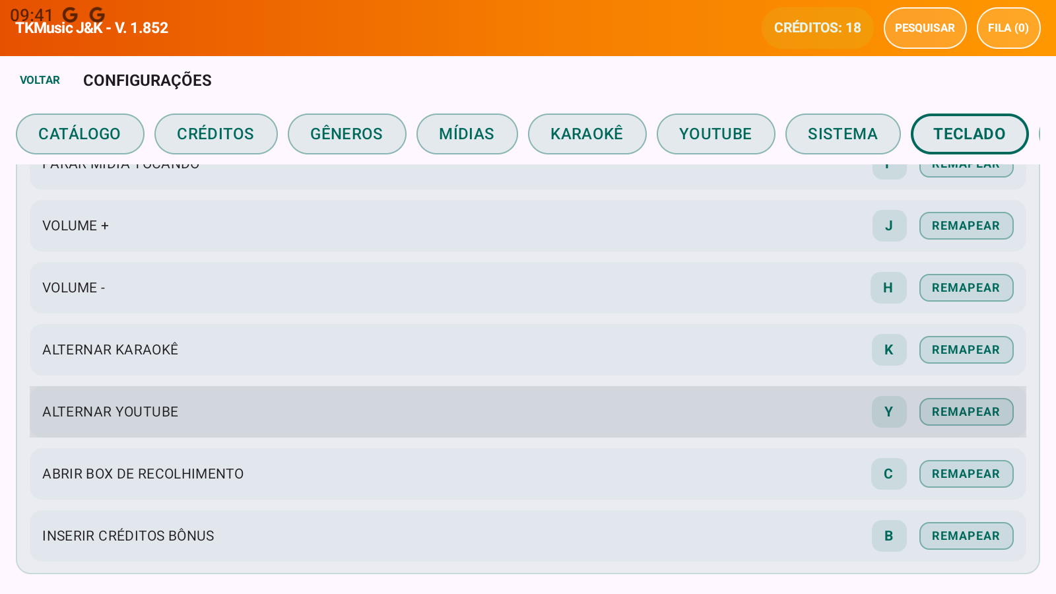
Task: Select the VOLUME - row label
Action: (74, 288)
